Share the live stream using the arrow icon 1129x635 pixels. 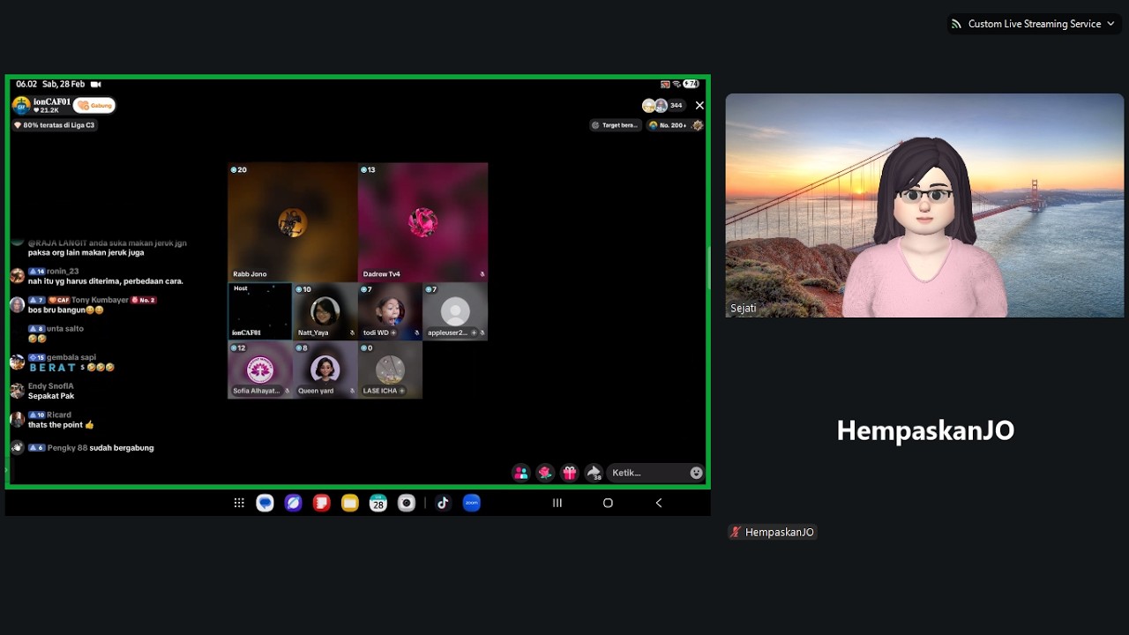click(x=594, y=473)
